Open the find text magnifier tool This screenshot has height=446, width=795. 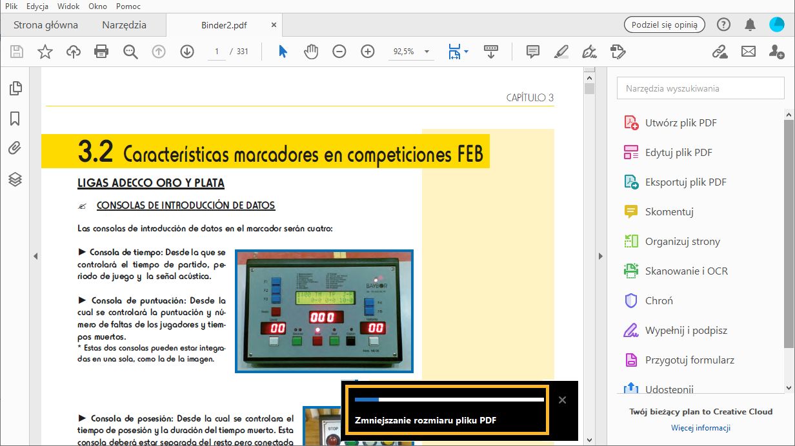(x=131, y=52)
